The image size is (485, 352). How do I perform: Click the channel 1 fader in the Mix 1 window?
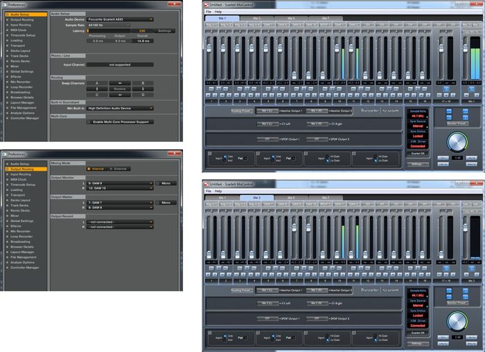coord(209,49)
